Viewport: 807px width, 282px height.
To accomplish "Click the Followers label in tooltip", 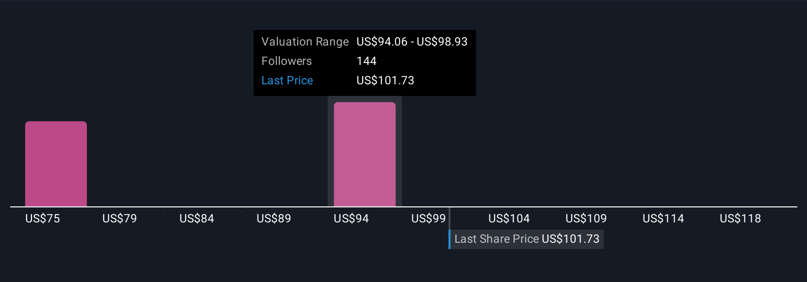I will tap(287, 61).
